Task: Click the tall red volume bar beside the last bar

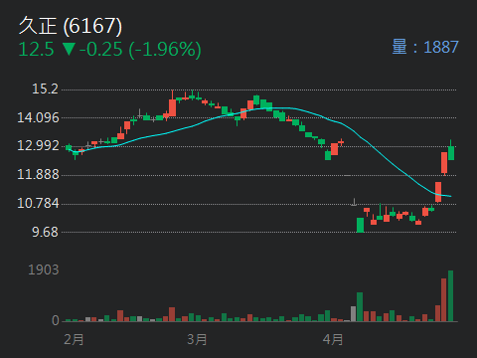Action: pyautogui.click(x=444, y=300)
